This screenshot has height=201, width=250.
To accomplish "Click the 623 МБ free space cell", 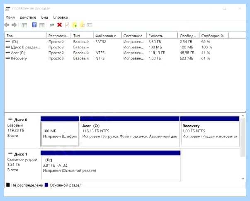I will pyautogui.click(x=187, y=58).
